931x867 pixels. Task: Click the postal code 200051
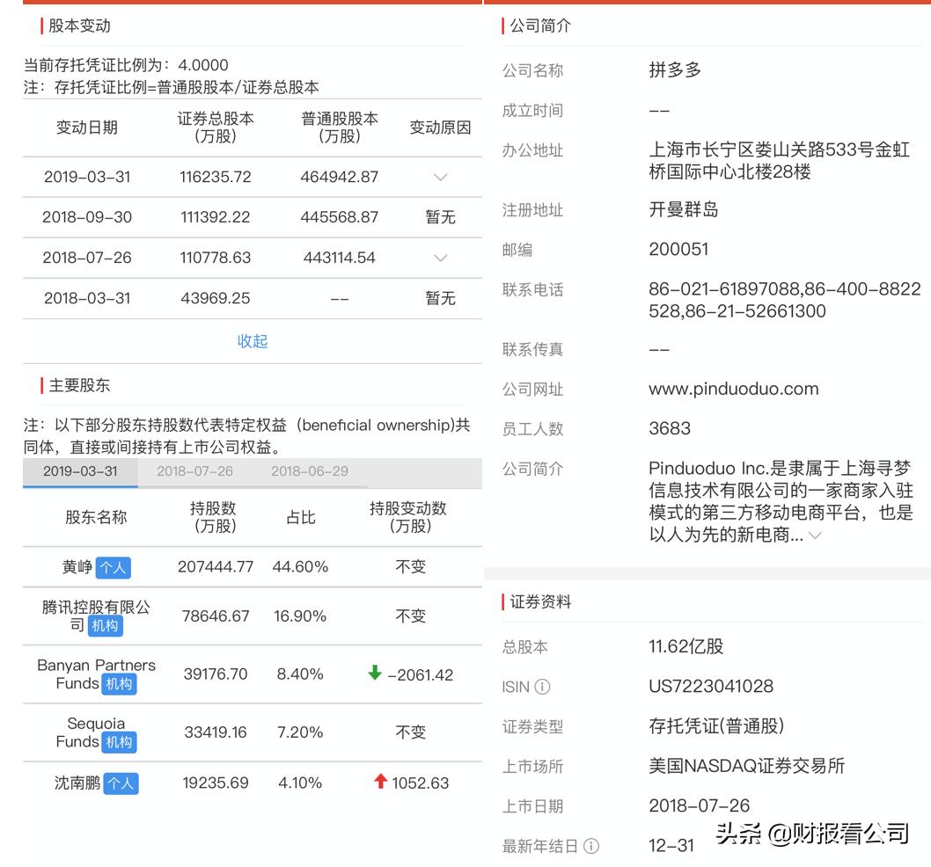678,249
